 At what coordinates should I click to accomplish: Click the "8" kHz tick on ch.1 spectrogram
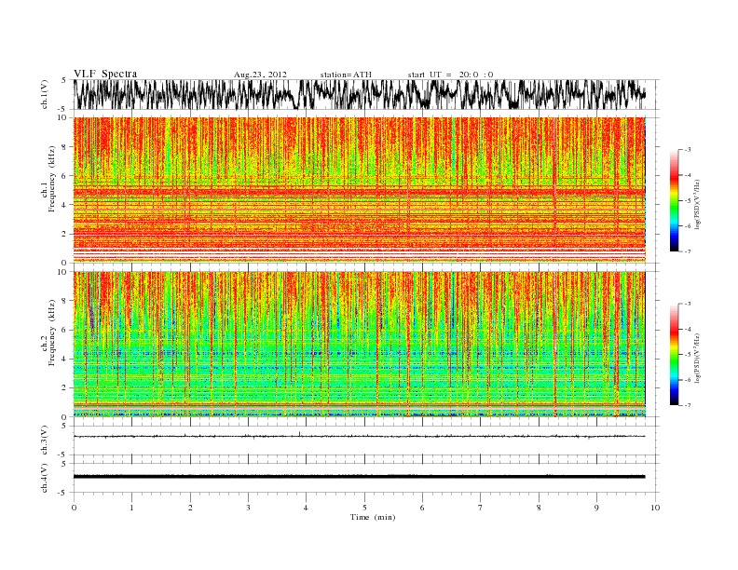pos(64,147)
